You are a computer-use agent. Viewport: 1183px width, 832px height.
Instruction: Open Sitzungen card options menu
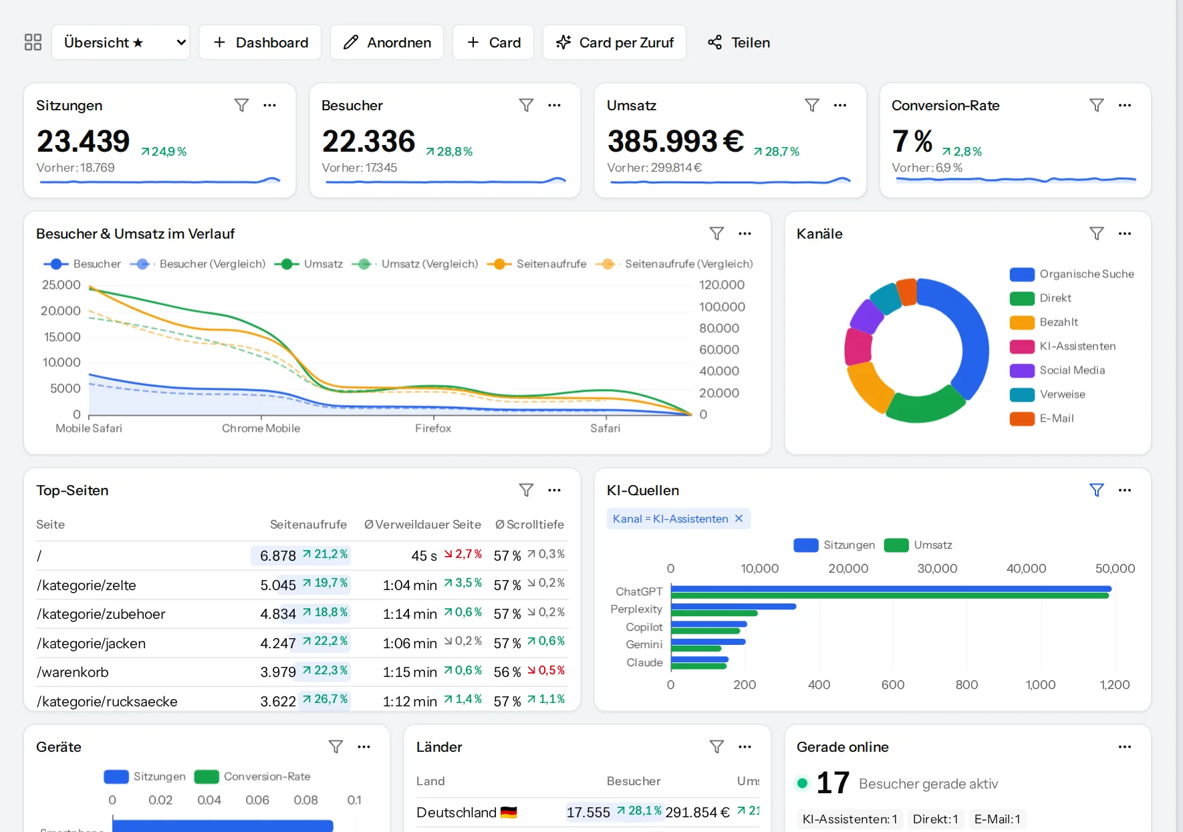point(269,105)
